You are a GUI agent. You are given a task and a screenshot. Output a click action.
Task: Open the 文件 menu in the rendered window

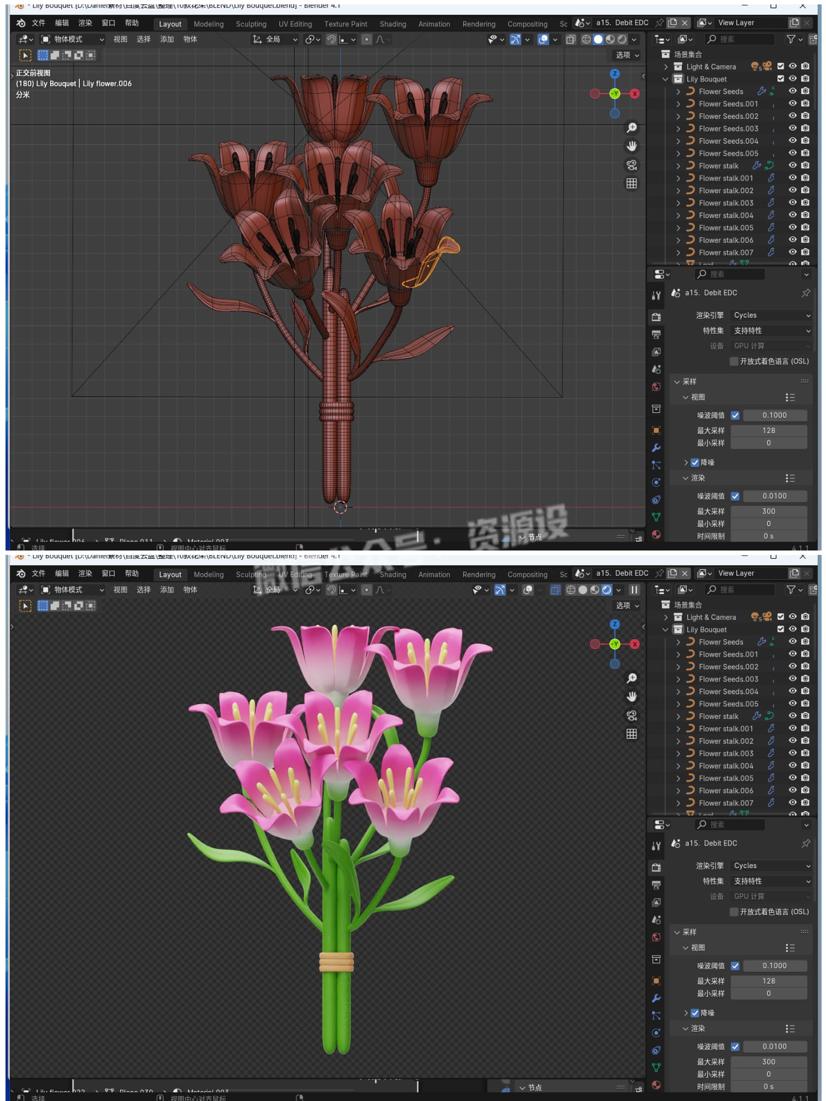(38, 573)
